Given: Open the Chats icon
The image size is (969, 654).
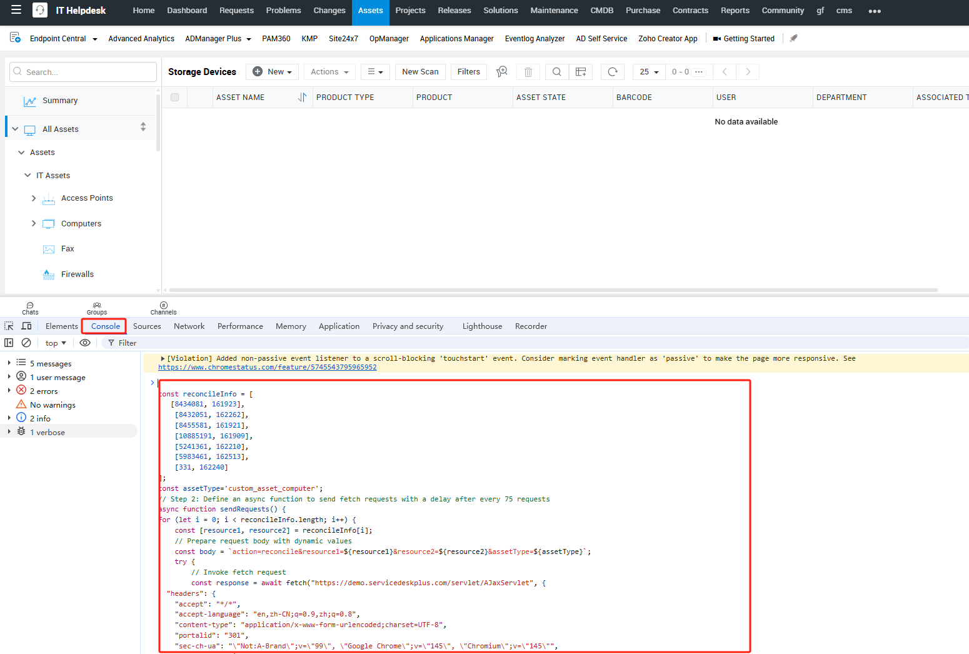Looking at the screenshot, I should (x=30, y=308).
